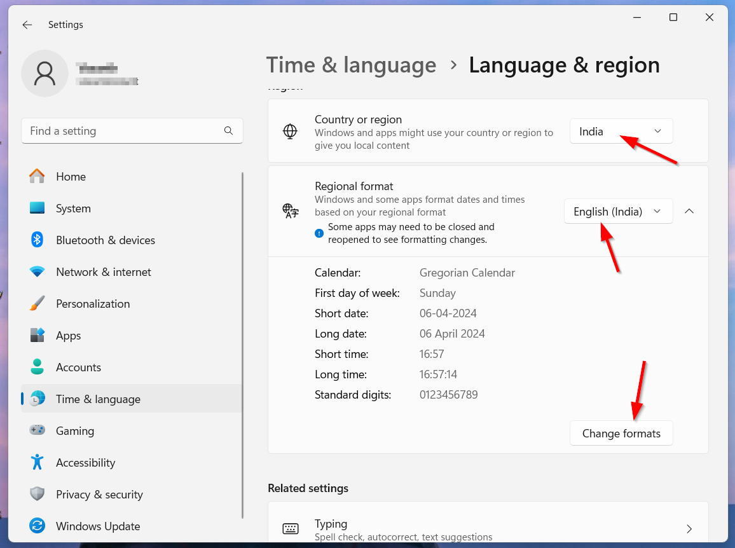This screenshot has width=735, height=548.
Task: Click the Long date value 06 April 2024
Action: [x=452, y=334]
